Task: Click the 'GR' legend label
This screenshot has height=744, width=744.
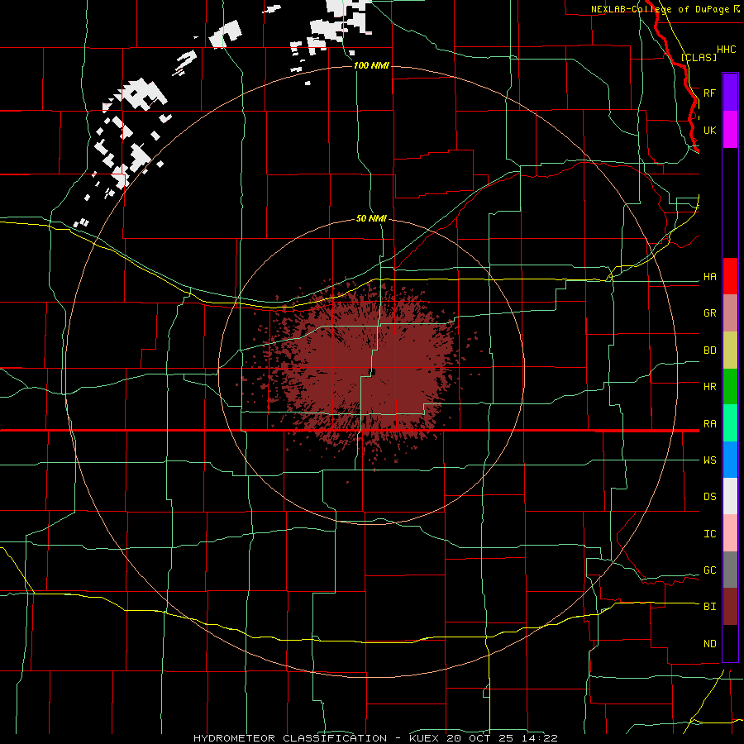Action: [710, 313]
